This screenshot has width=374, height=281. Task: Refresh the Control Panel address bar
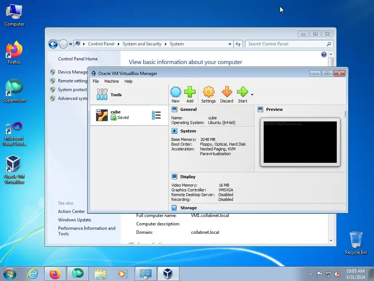coord(238,44)
